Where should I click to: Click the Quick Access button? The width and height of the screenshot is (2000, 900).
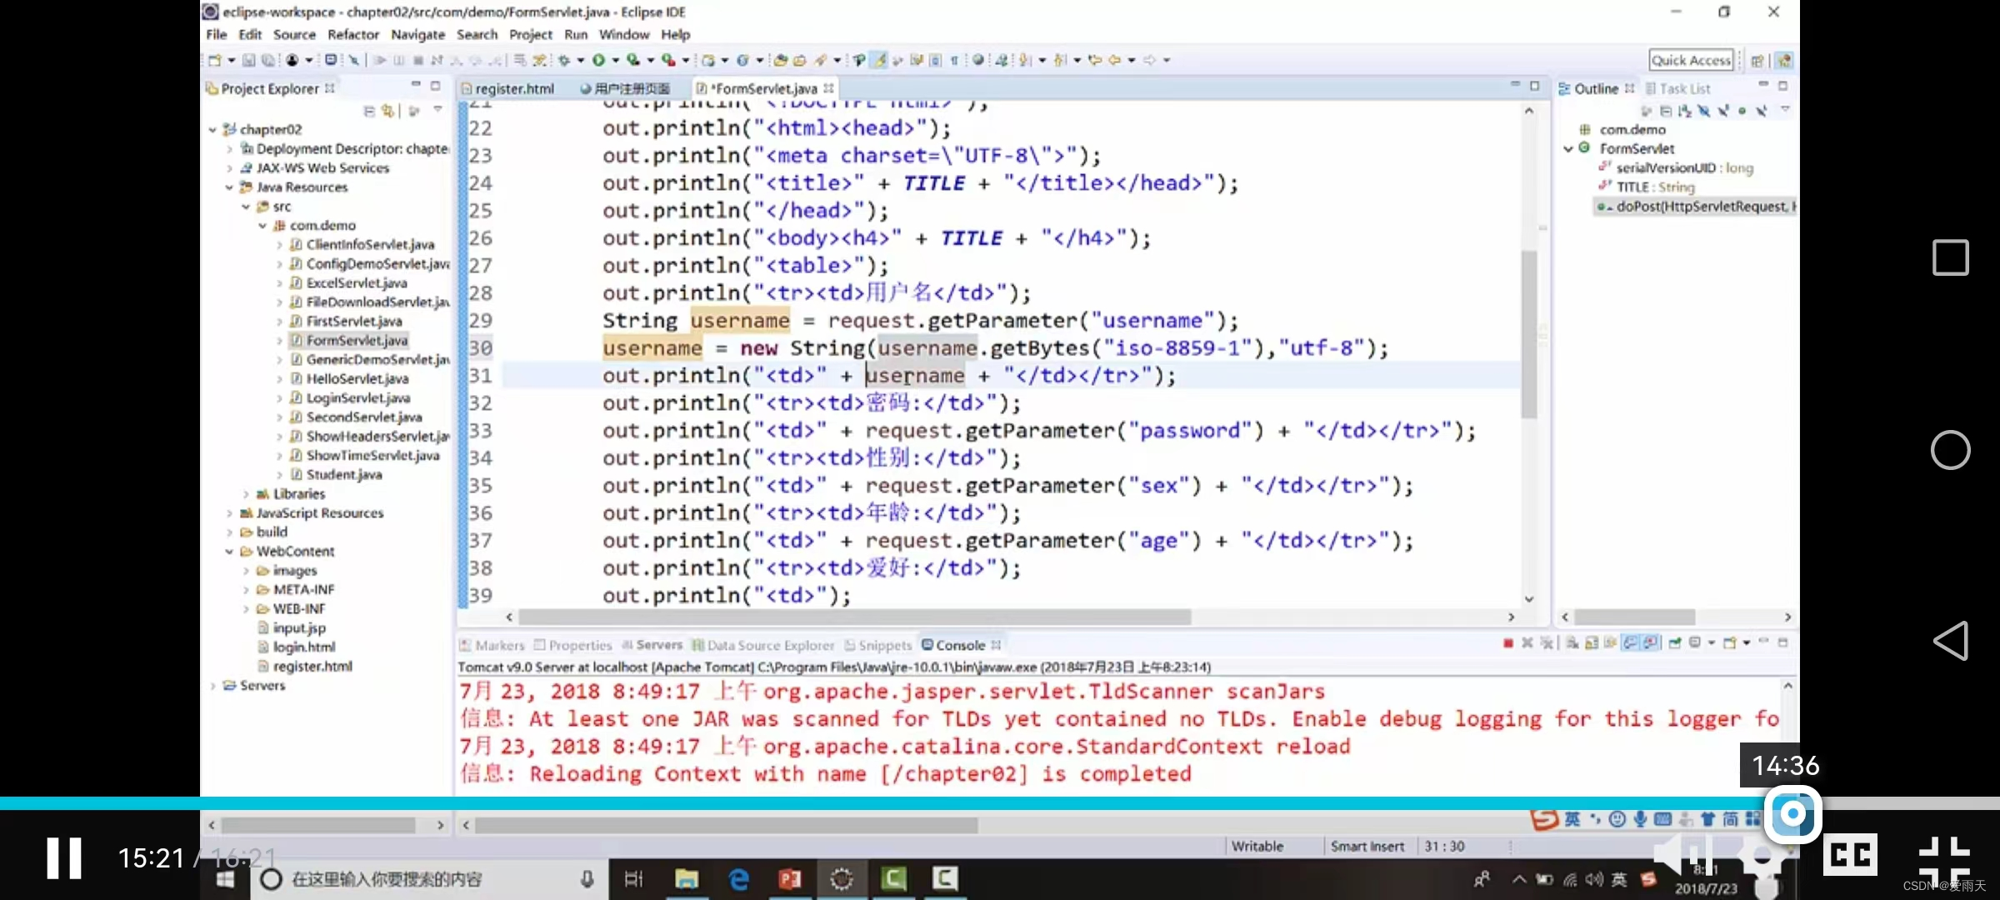coord(1691,59)
